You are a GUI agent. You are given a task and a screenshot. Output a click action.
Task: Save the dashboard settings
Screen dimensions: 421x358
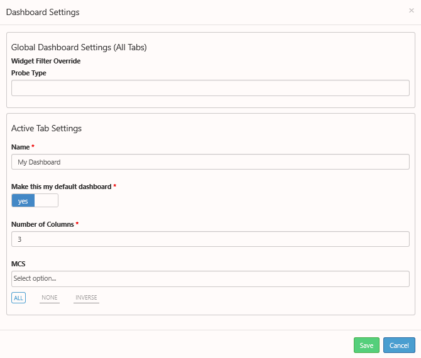pos(366,345)
